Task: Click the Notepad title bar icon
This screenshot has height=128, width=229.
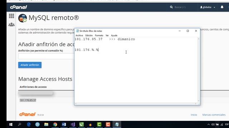Action: click(77, 31)
